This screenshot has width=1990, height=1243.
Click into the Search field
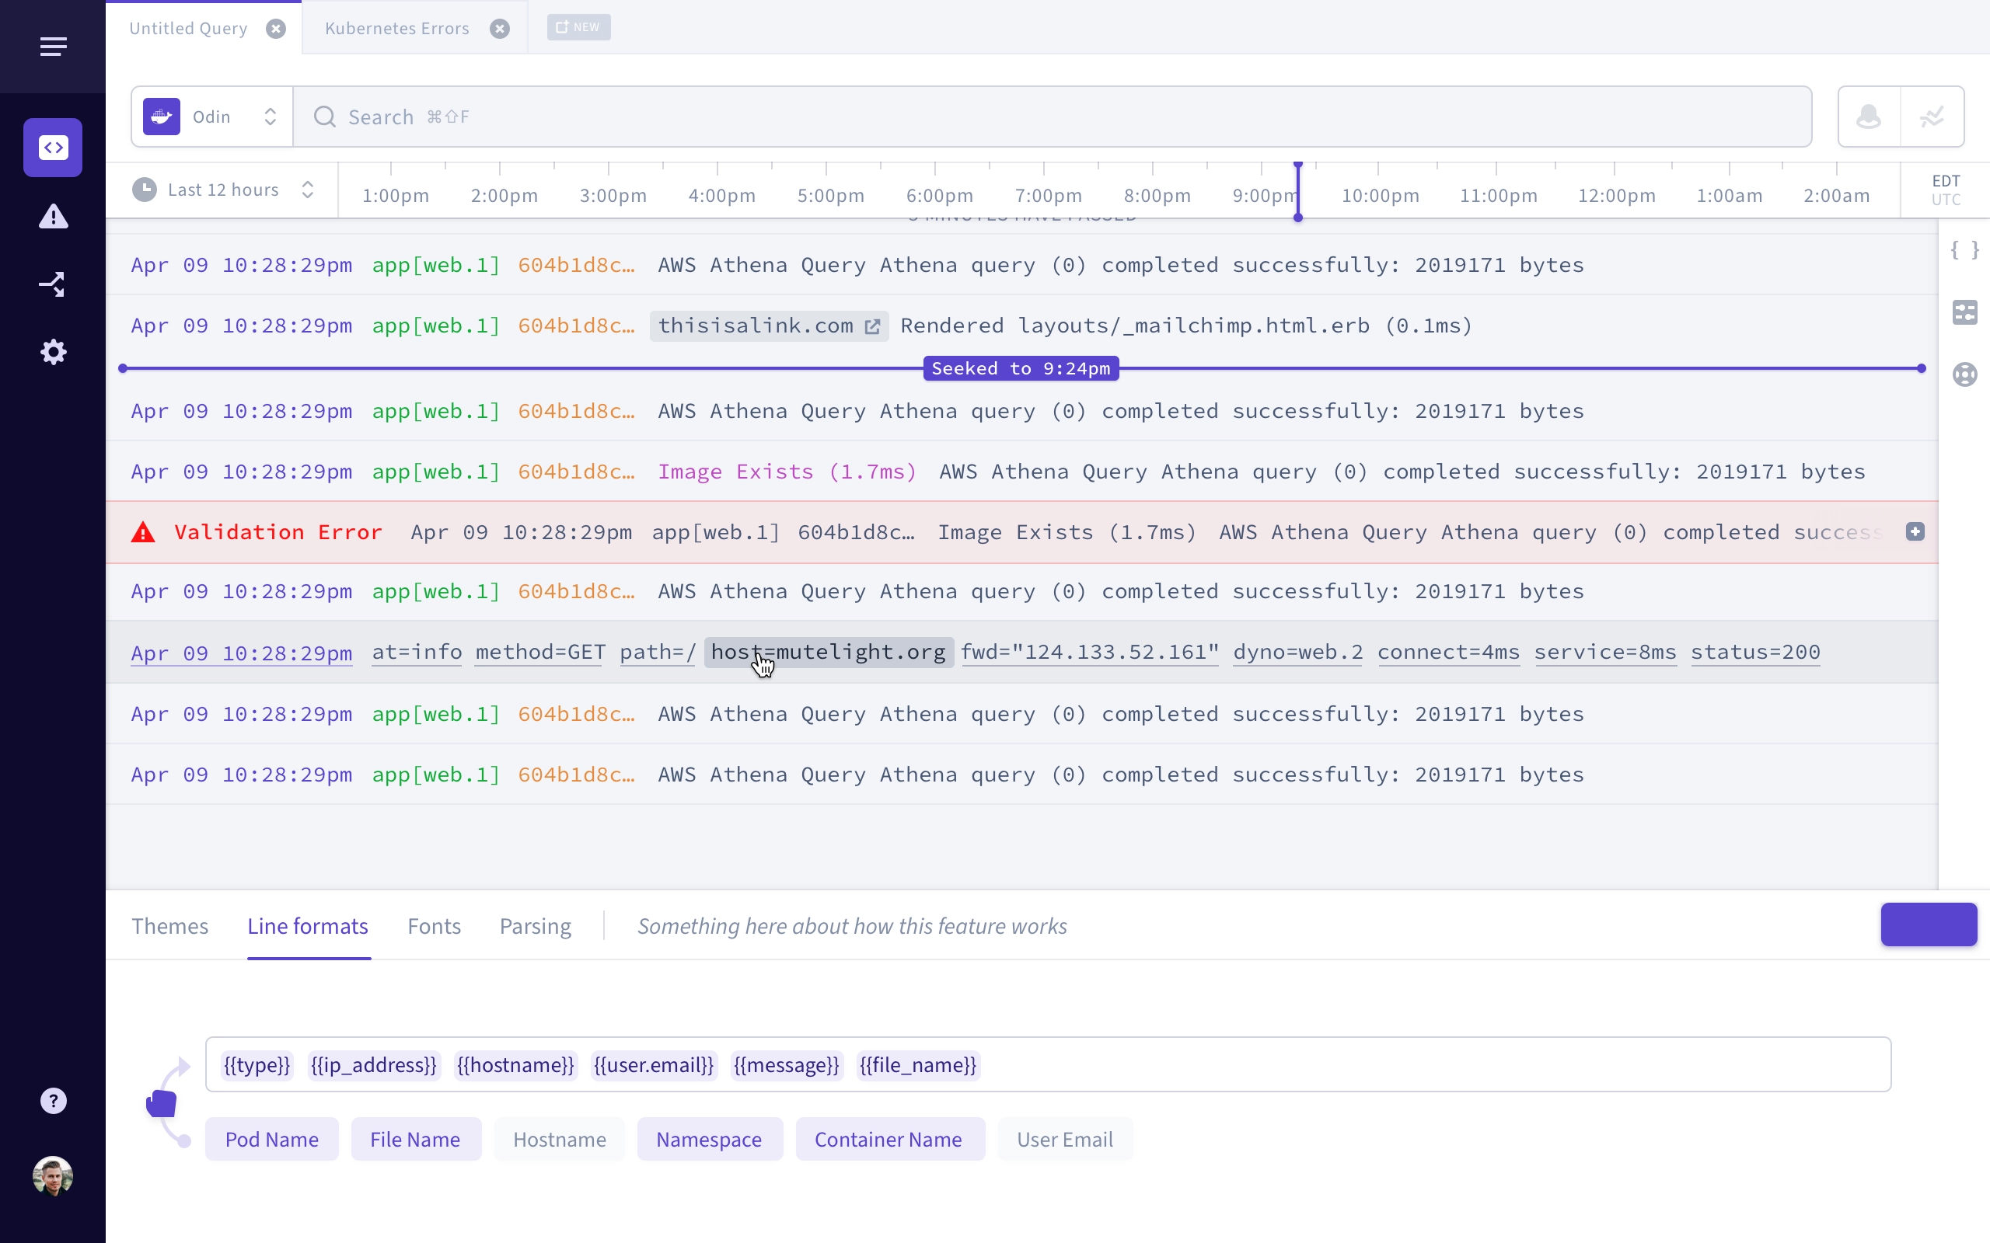point(1053,117)
